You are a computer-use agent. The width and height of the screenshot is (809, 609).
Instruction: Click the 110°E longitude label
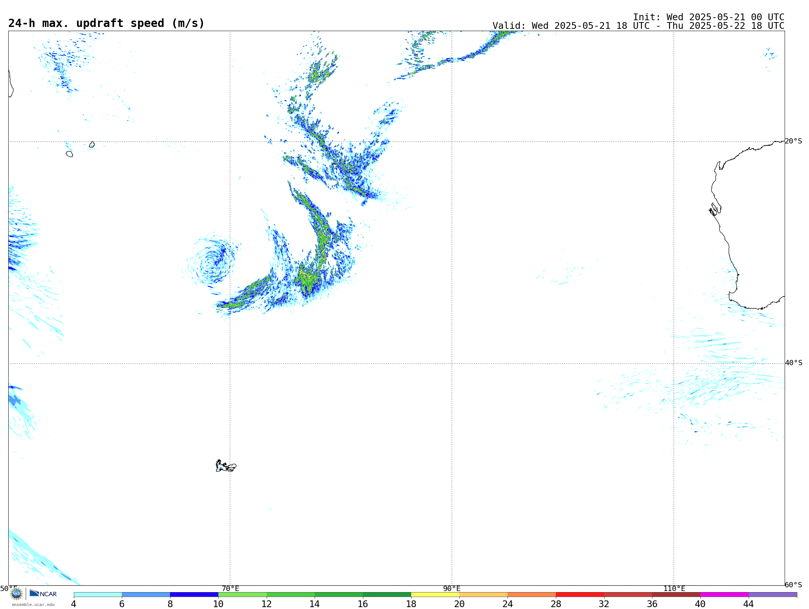click(x=674, y=588)
